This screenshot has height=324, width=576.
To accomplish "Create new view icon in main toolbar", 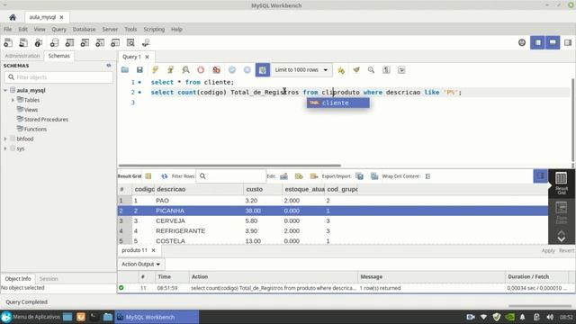I will [85, 42].
